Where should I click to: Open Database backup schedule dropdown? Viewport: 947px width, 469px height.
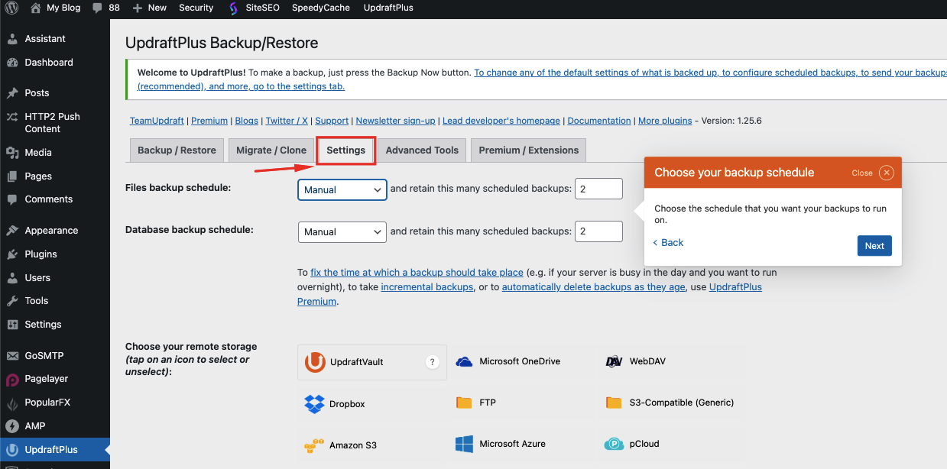[x=342, y=231]
